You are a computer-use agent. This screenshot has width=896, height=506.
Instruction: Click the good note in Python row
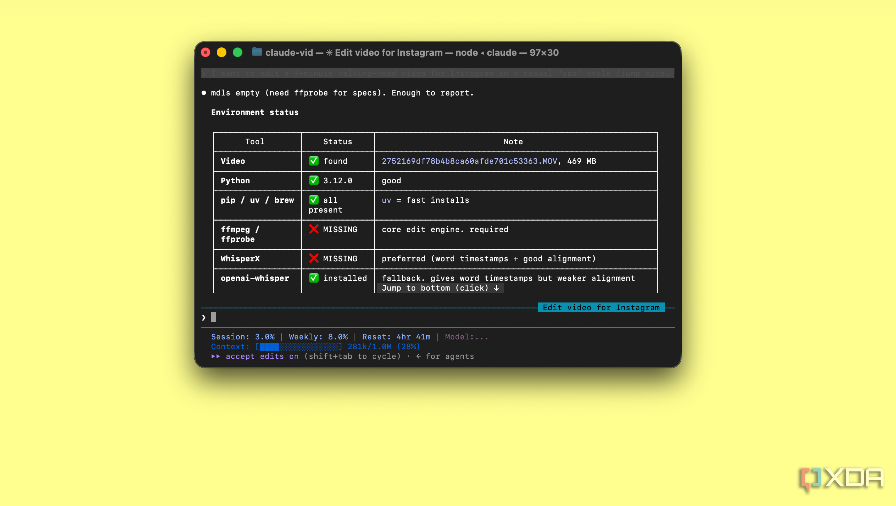391,181
